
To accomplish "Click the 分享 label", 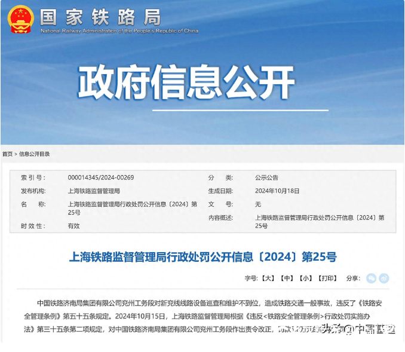I will (354, 278).
